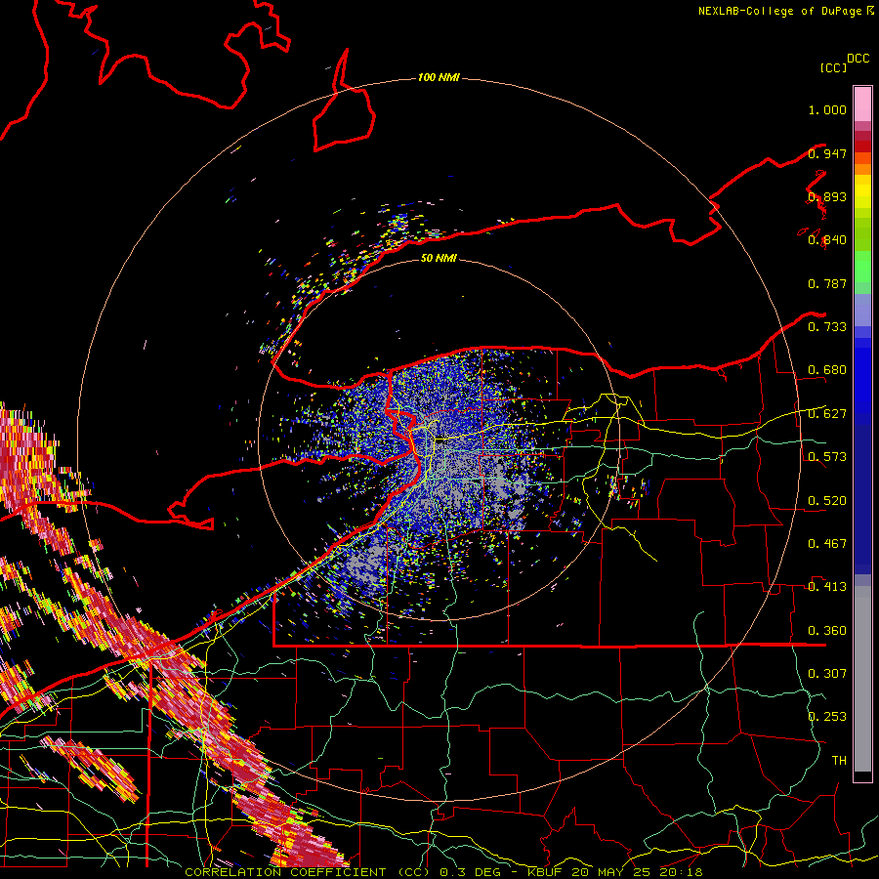Click the NEXLAB-College of DuPage label

tap(779, 11)
